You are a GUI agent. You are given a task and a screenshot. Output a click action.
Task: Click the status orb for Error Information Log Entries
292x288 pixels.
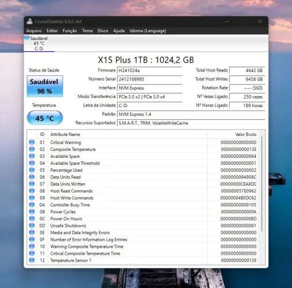(x=32, y=240)
